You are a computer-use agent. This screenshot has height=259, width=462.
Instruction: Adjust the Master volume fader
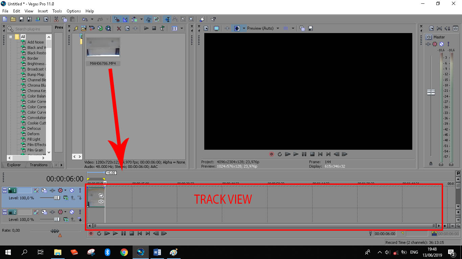(x=431, y=92)
